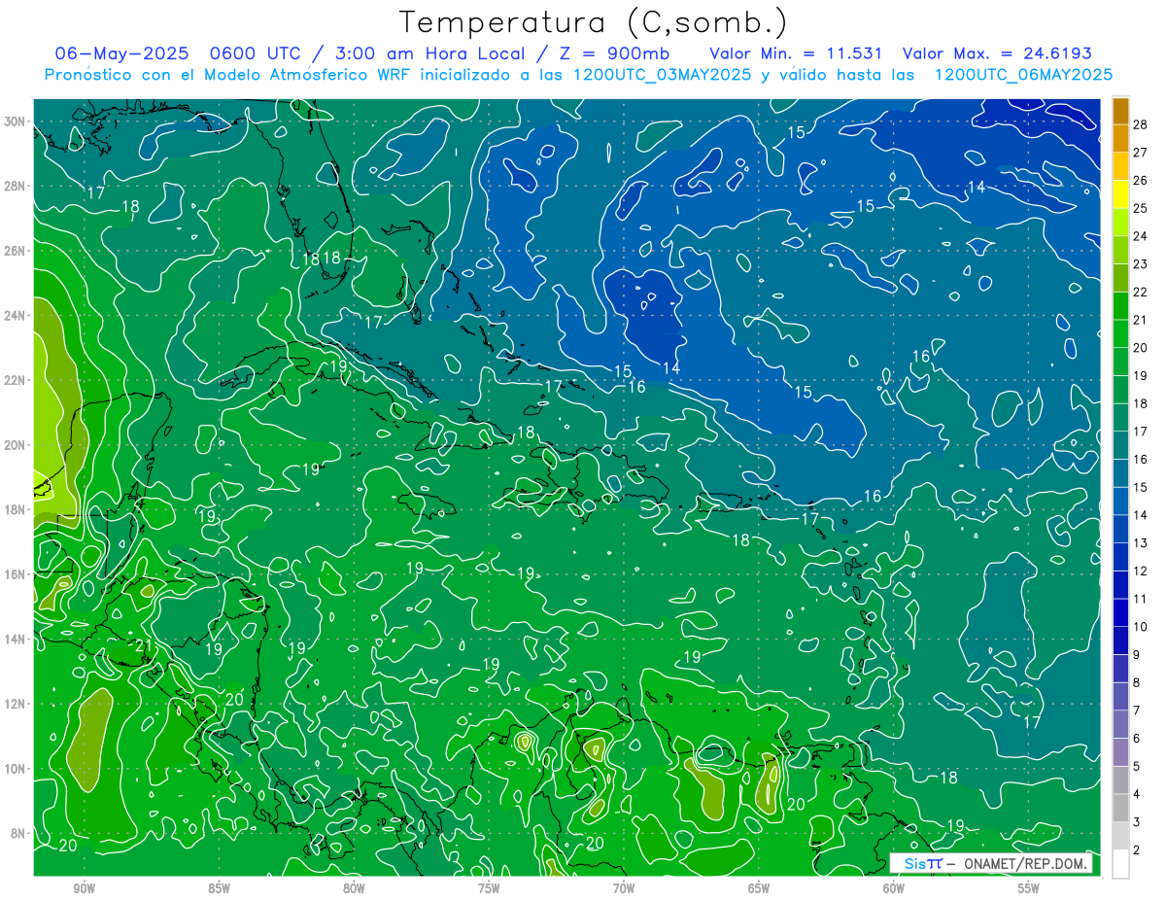Click the 80W longitude axis label
The image size is (1166, 901).
pos(354,888)
